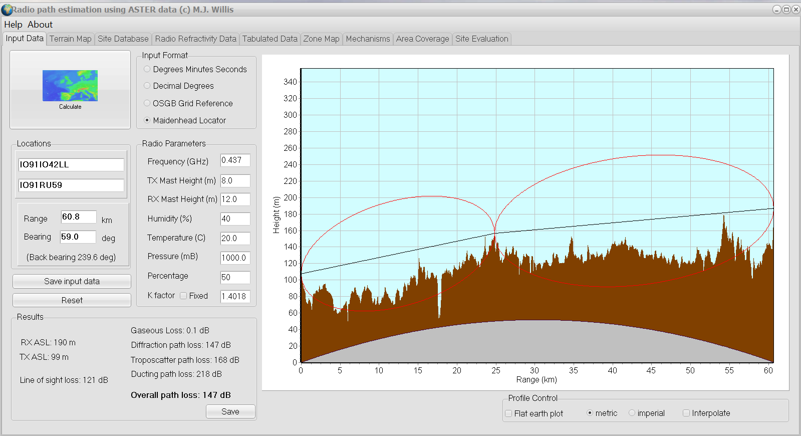Click the second location field IO91RU59
This screenshot has width=801, height=436.
point(71,185)
